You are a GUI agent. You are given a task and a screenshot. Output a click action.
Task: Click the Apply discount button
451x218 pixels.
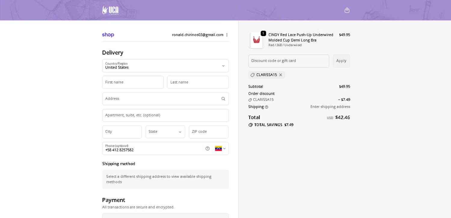pyautogui.click(x=341, y=61)
